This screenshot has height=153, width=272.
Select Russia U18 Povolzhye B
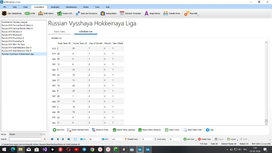24,41
